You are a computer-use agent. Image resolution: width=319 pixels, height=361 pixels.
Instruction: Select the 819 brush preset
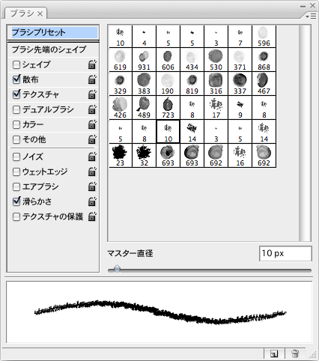click(x=192, y=84)
